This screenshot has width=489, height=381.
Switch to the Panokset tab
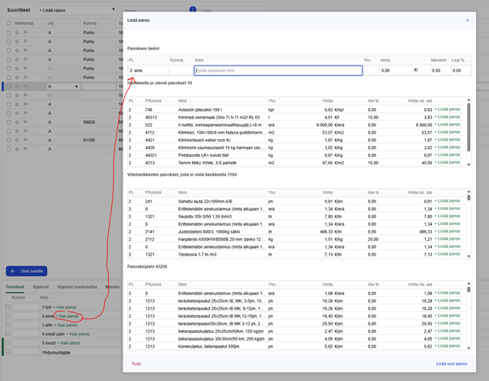pos(15,287)
